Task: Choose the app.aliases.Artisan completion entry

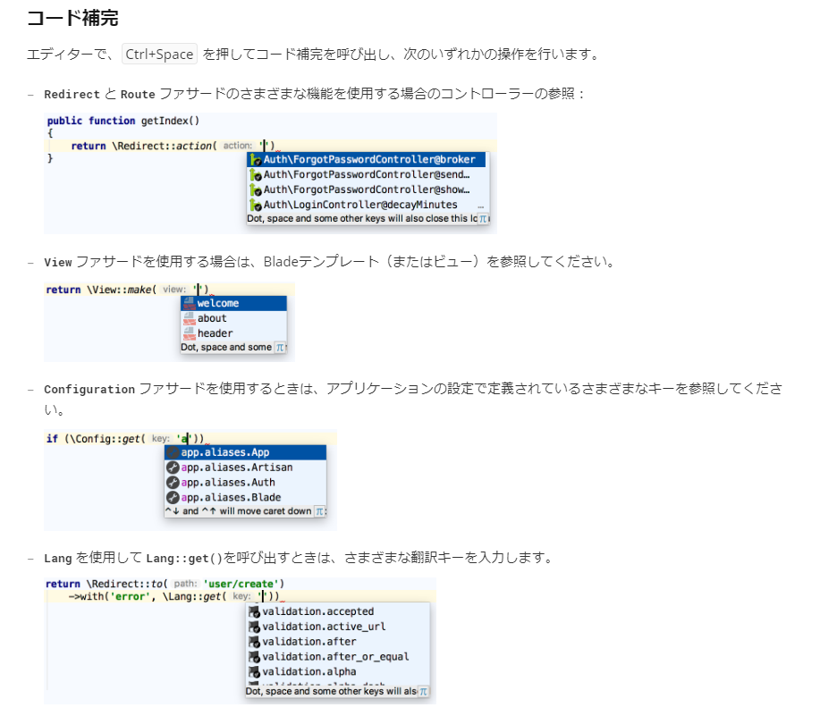Action: 236,468
